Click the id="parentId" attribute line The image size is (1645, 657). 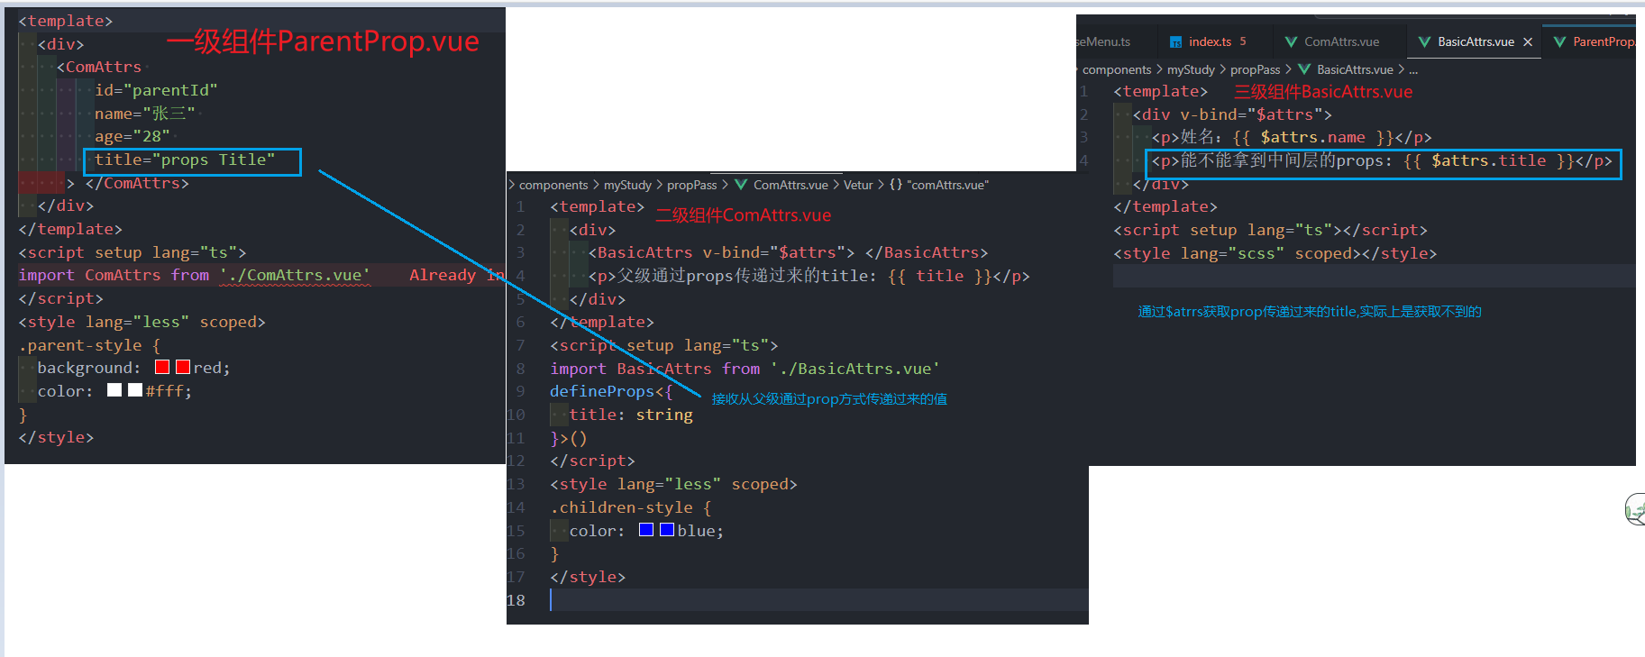pyautogui.click(x=156, y=90)
